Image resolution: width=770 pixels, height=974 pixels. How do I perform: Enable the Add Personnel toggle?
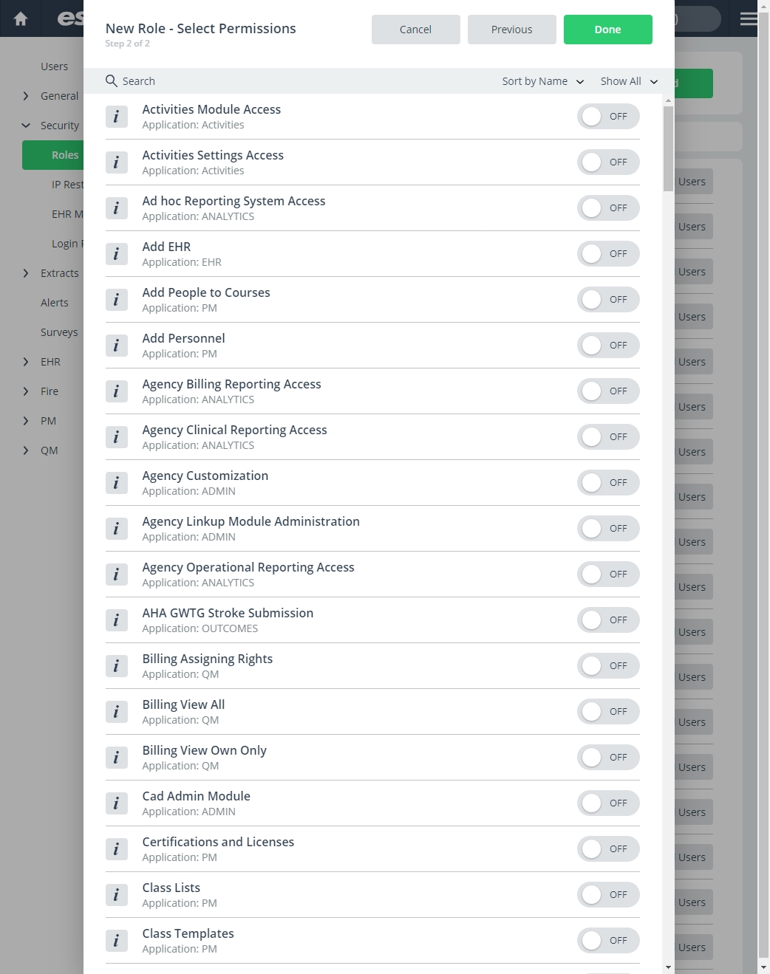click(608, 346)
